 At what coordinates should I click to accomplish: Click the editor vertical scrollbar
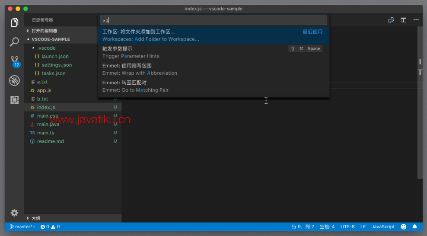pyautogui.click(x=420, y=102)
